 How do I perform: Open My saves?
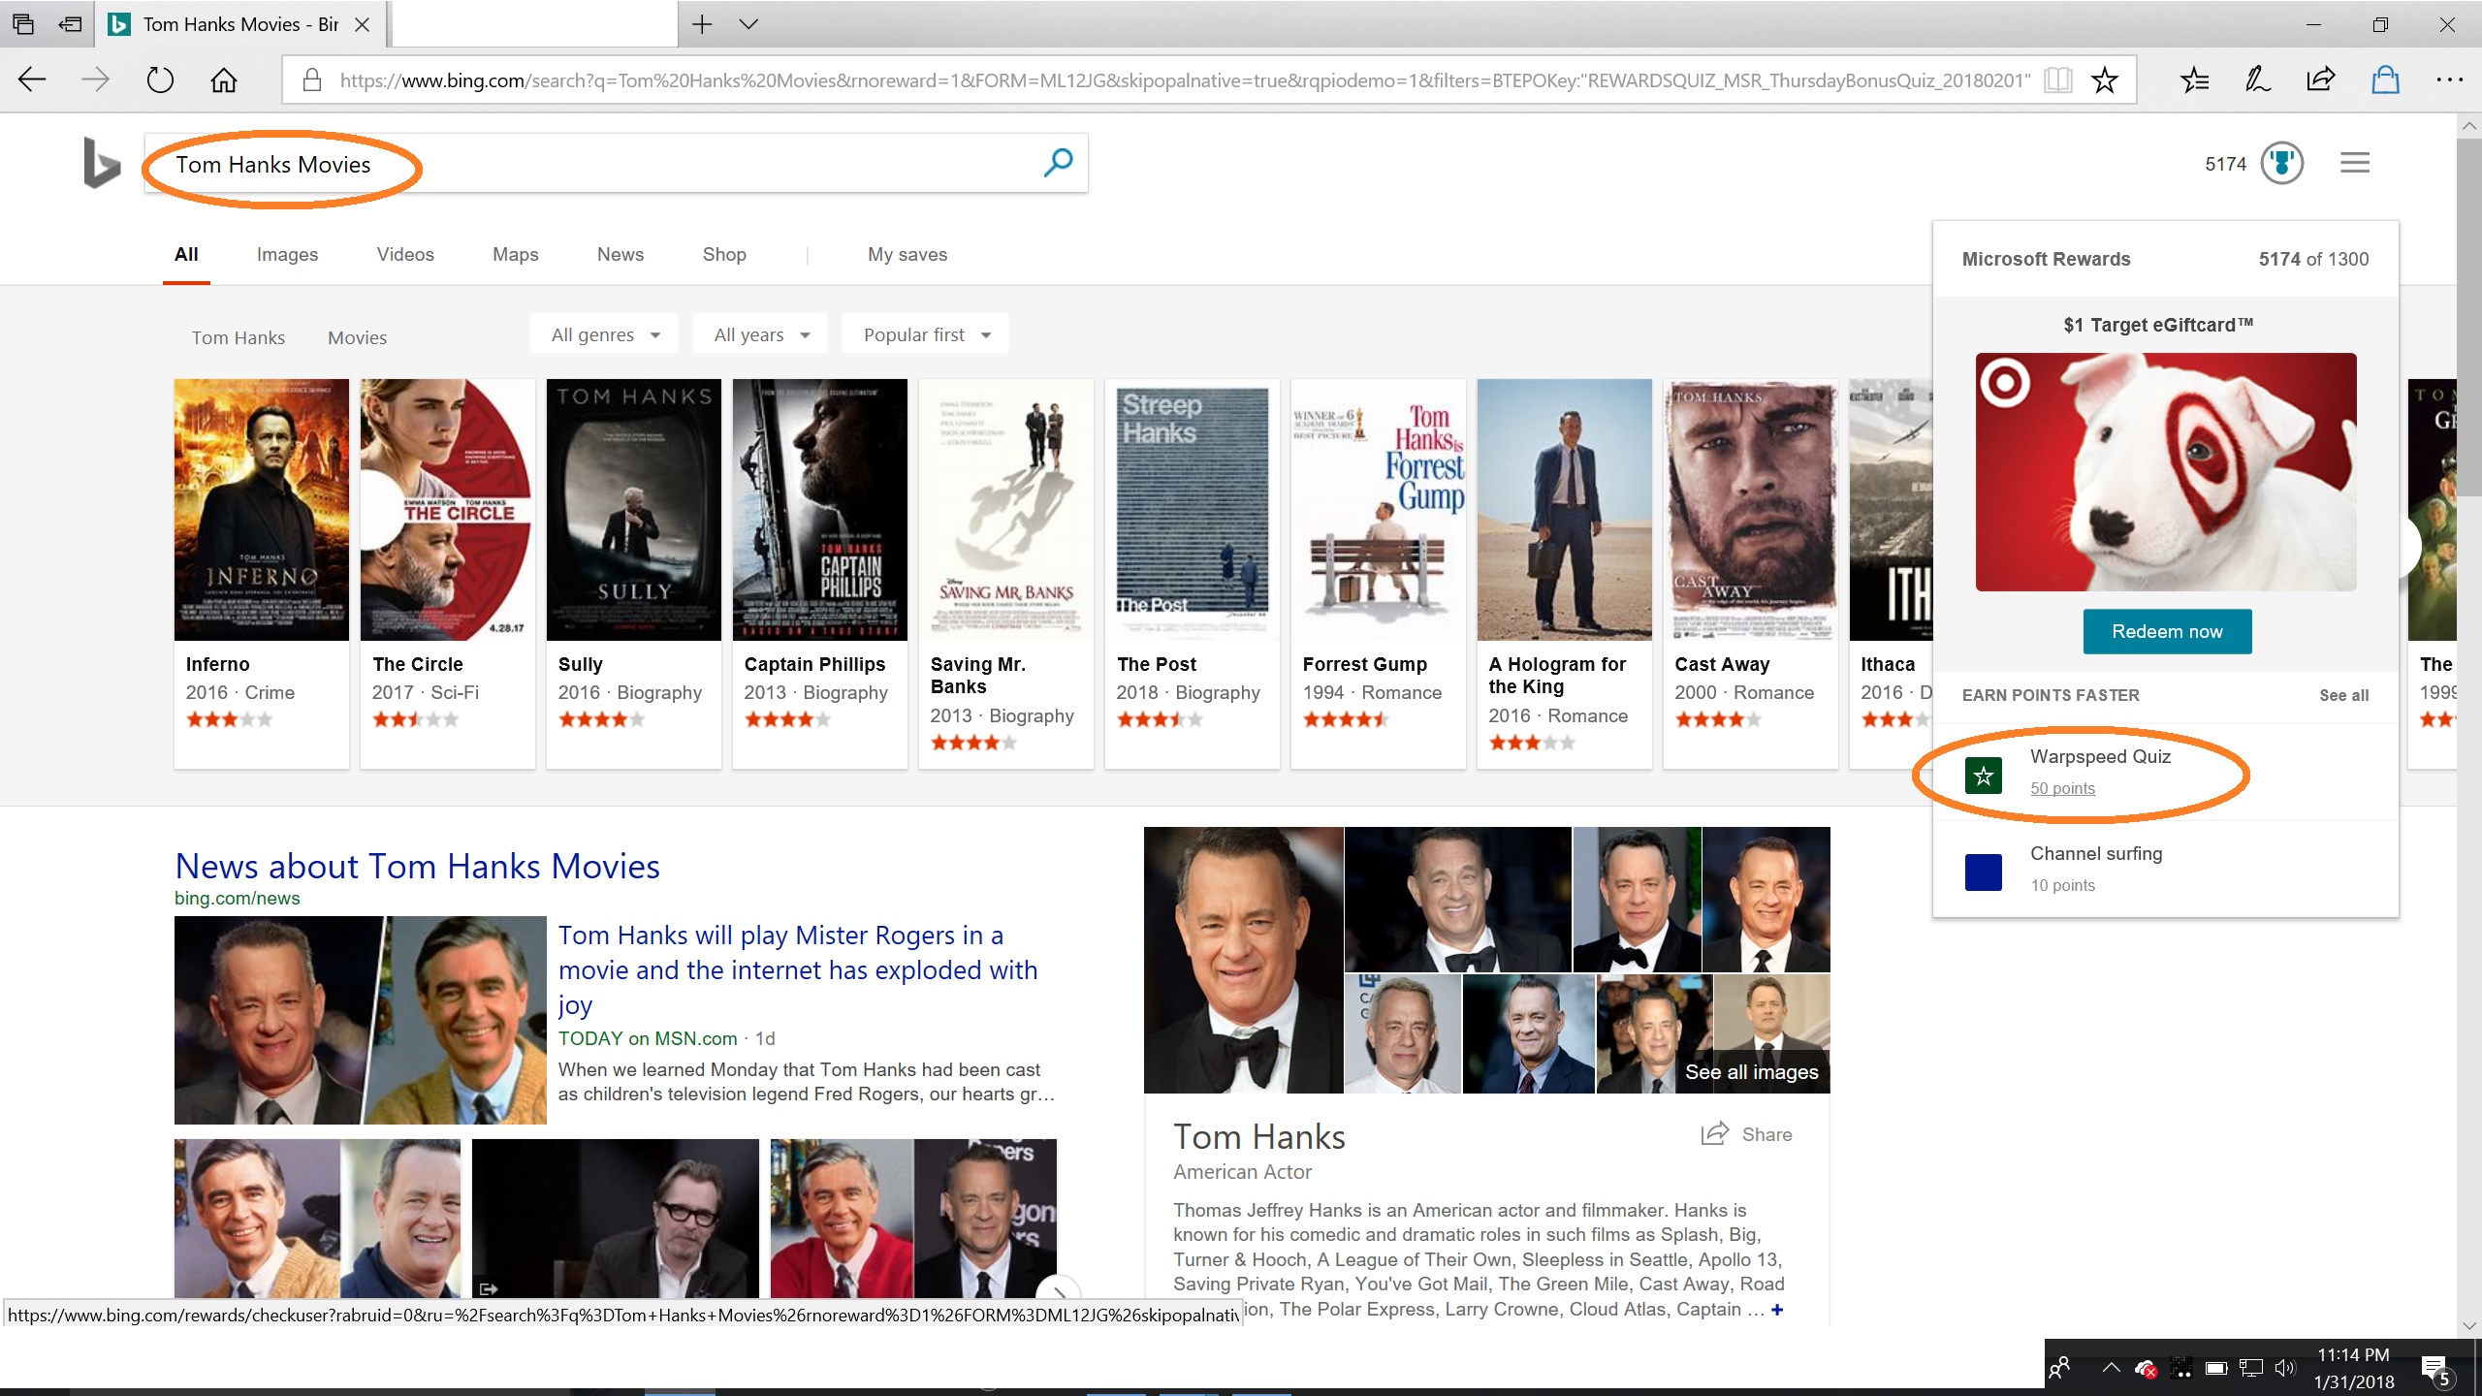907,254
